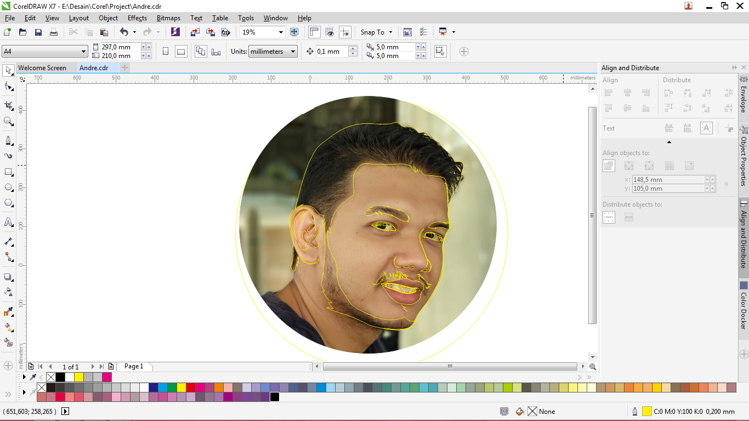
Task: Select the Rectangle tool
Action: (8, 172)
